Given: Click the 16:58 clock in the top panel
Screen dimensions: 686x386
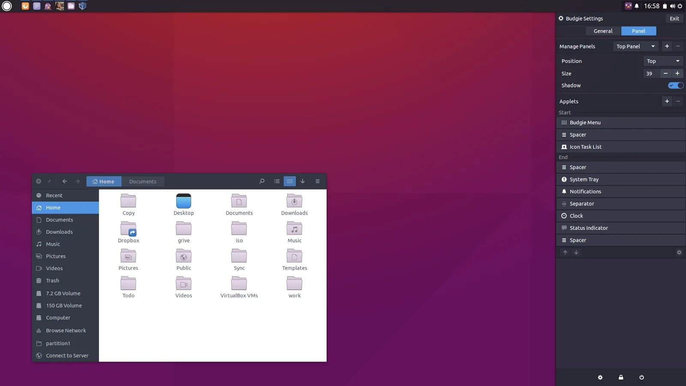Looking at the screenshot, I should 652,6.
